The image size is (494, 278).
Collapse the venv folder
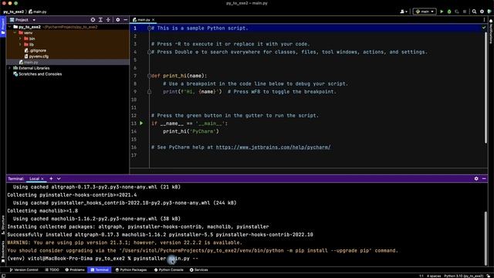(15, 32)
